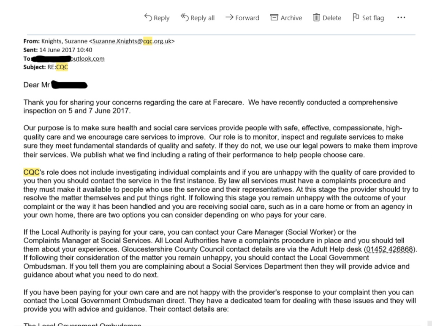Viewport: 432px width, 326px height.
Task: Click the Suzanne.Knights@cqc.org.uk sender email link
Action: 132,41
